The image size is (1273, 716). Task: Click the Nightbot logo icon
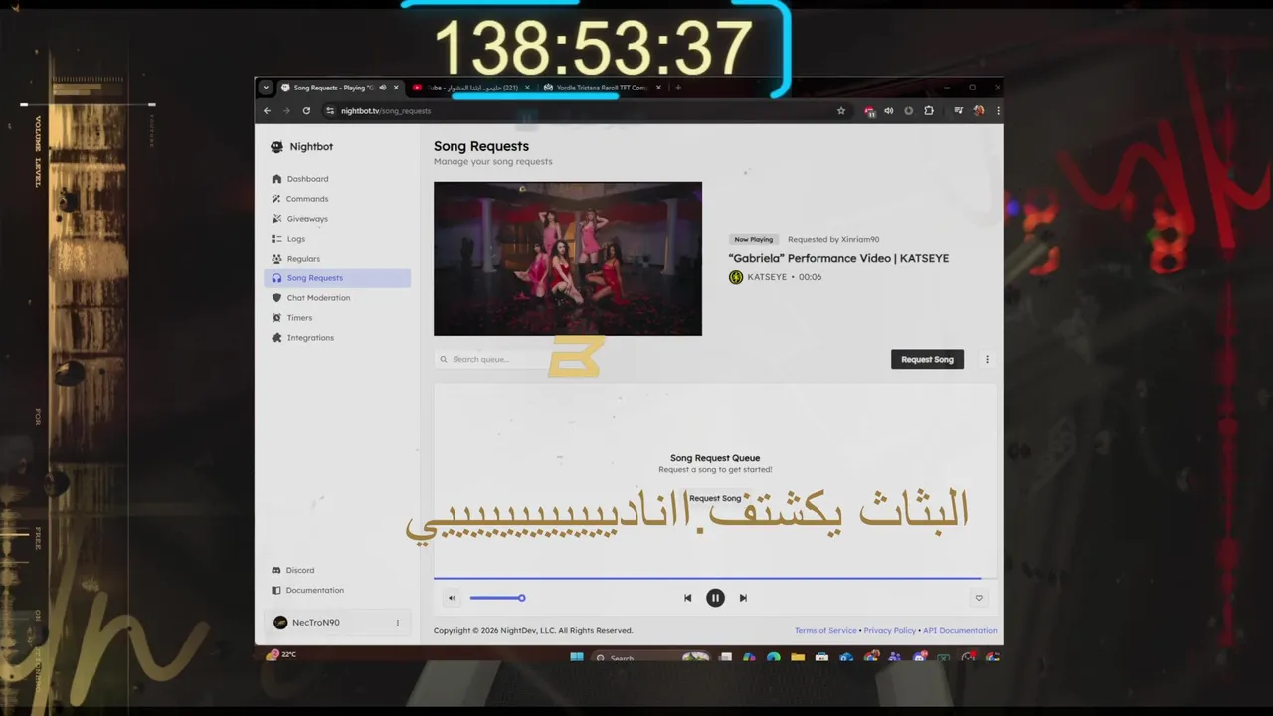(276, 147)
